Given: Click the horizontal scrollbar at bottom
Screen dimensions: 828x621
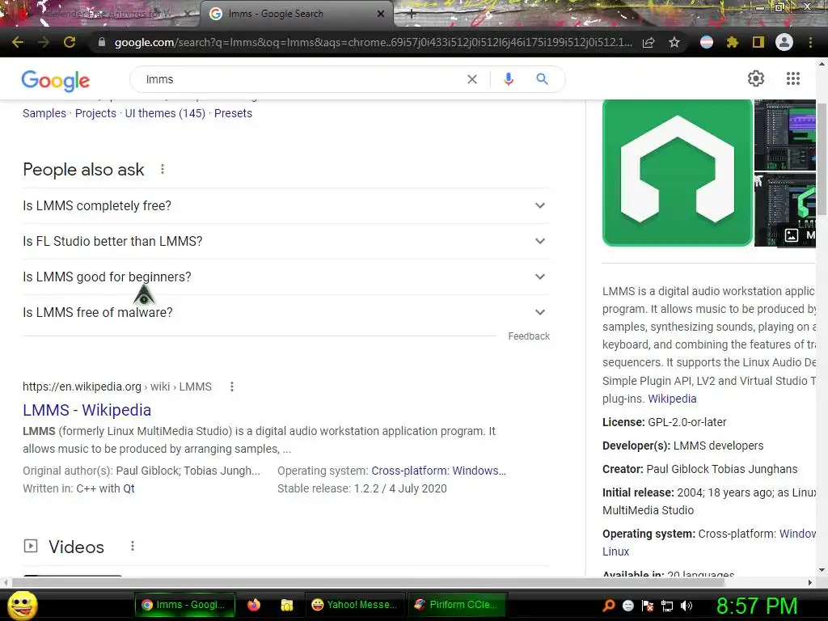Looking at the screenshot, I should click(369, 582).
